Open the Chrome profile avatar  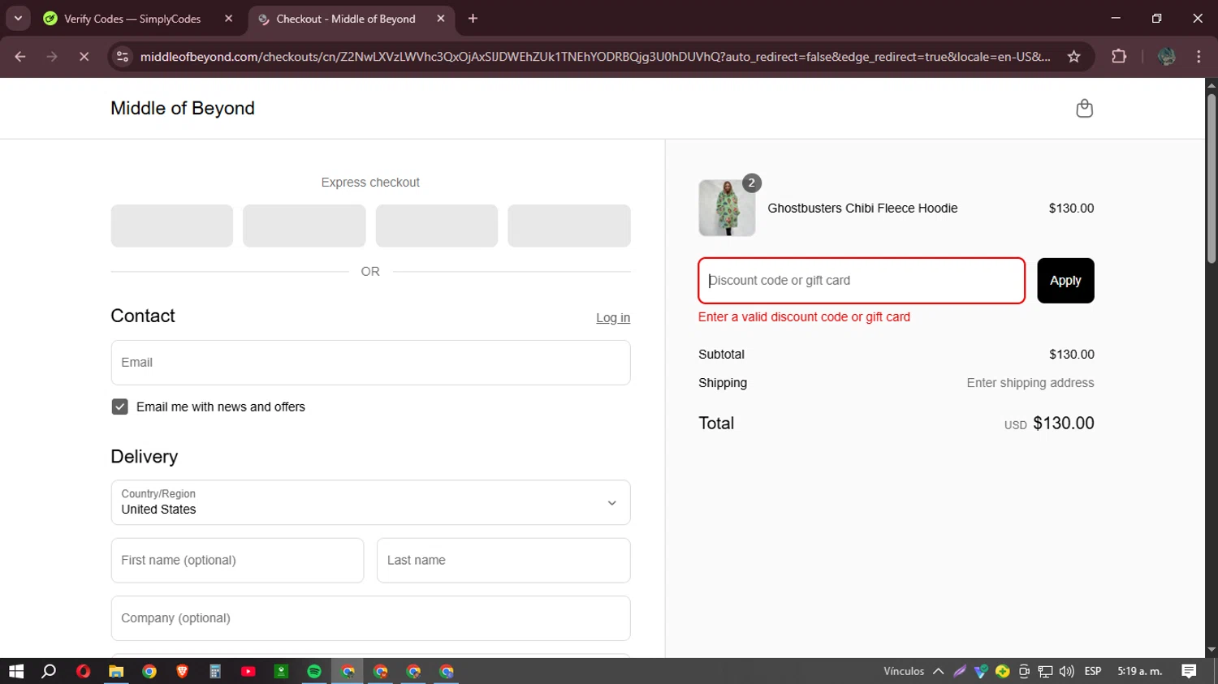(x=1167, y=57)
